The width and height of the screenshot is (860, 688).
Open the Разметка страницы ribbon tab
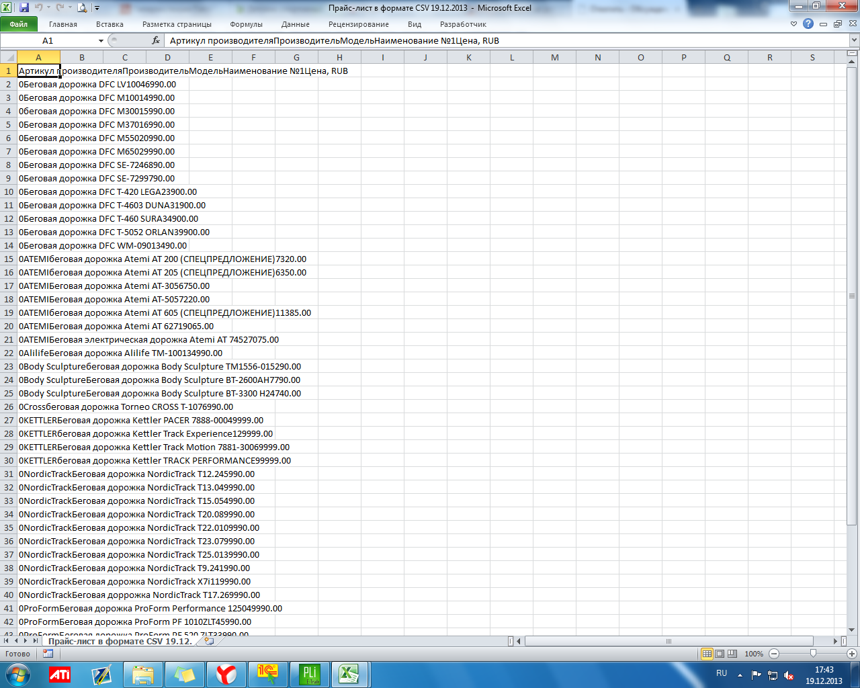(177, 24)
